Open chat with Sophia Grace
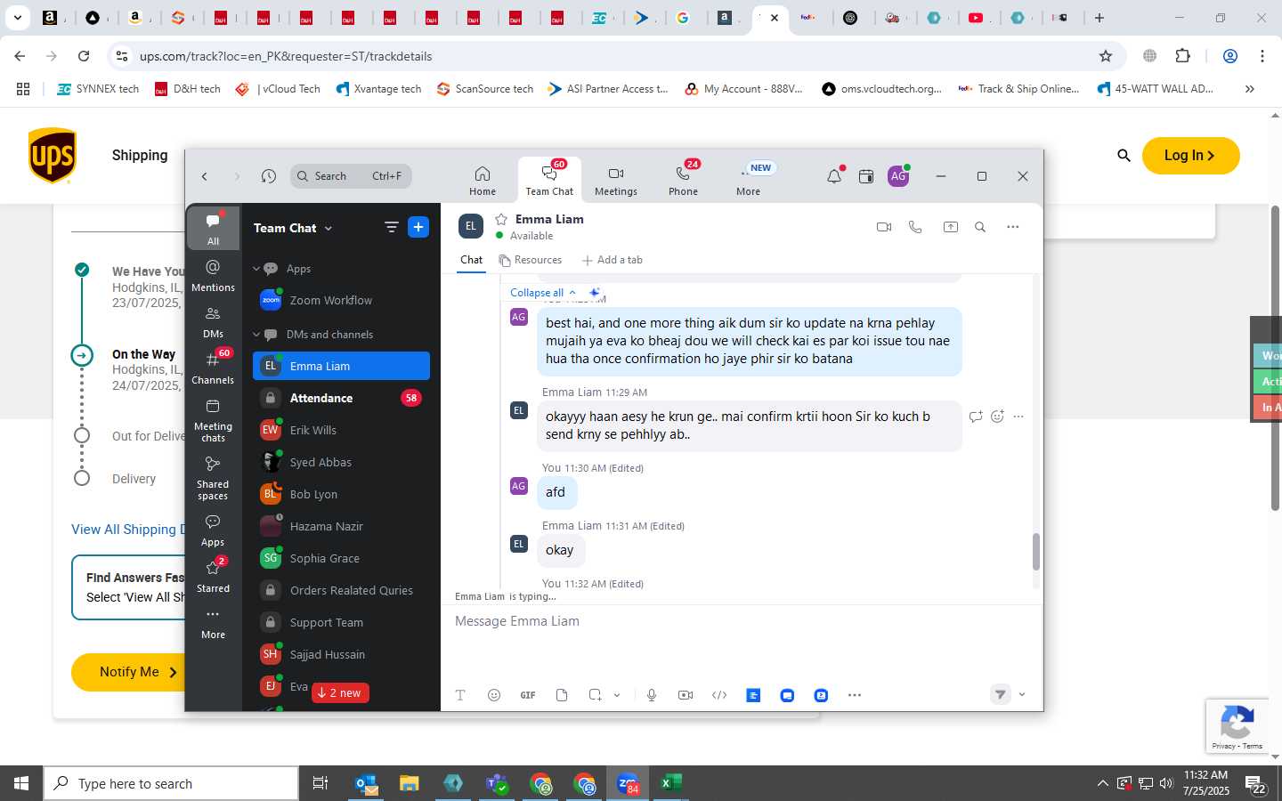Screen dimensions: 1282x801 [x=341, y=558]
